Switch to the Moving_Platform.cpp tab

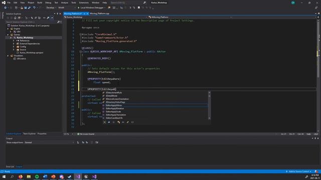pos(99,13)
